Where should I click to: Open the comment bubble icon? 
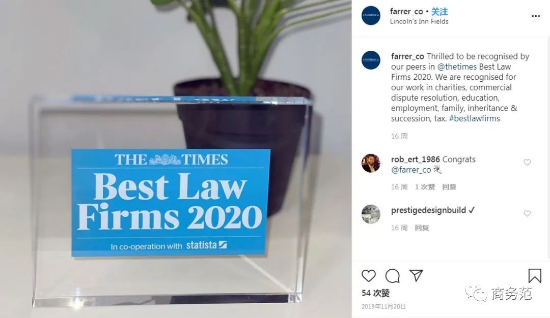(393, 276)
